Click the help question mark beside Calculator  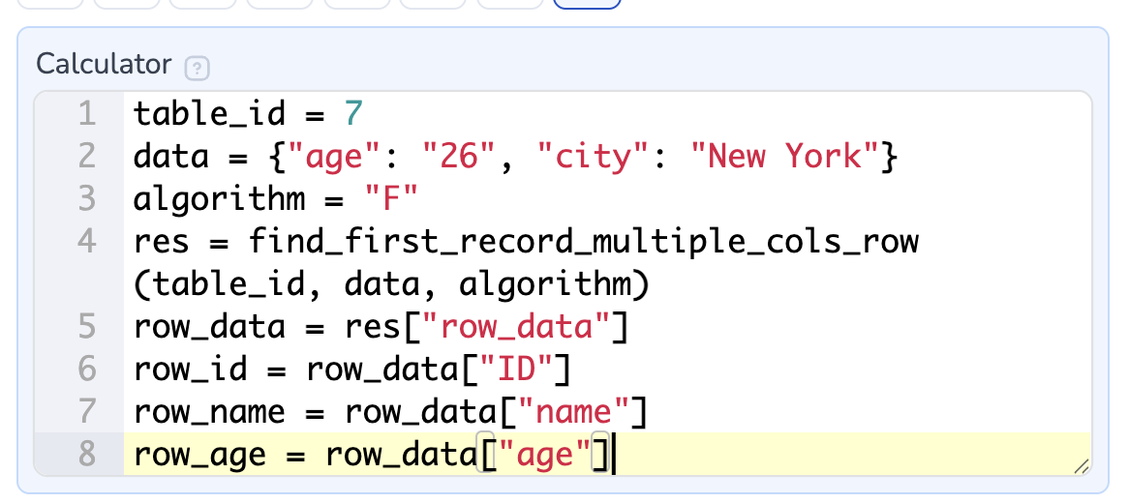tap(197, 69)
